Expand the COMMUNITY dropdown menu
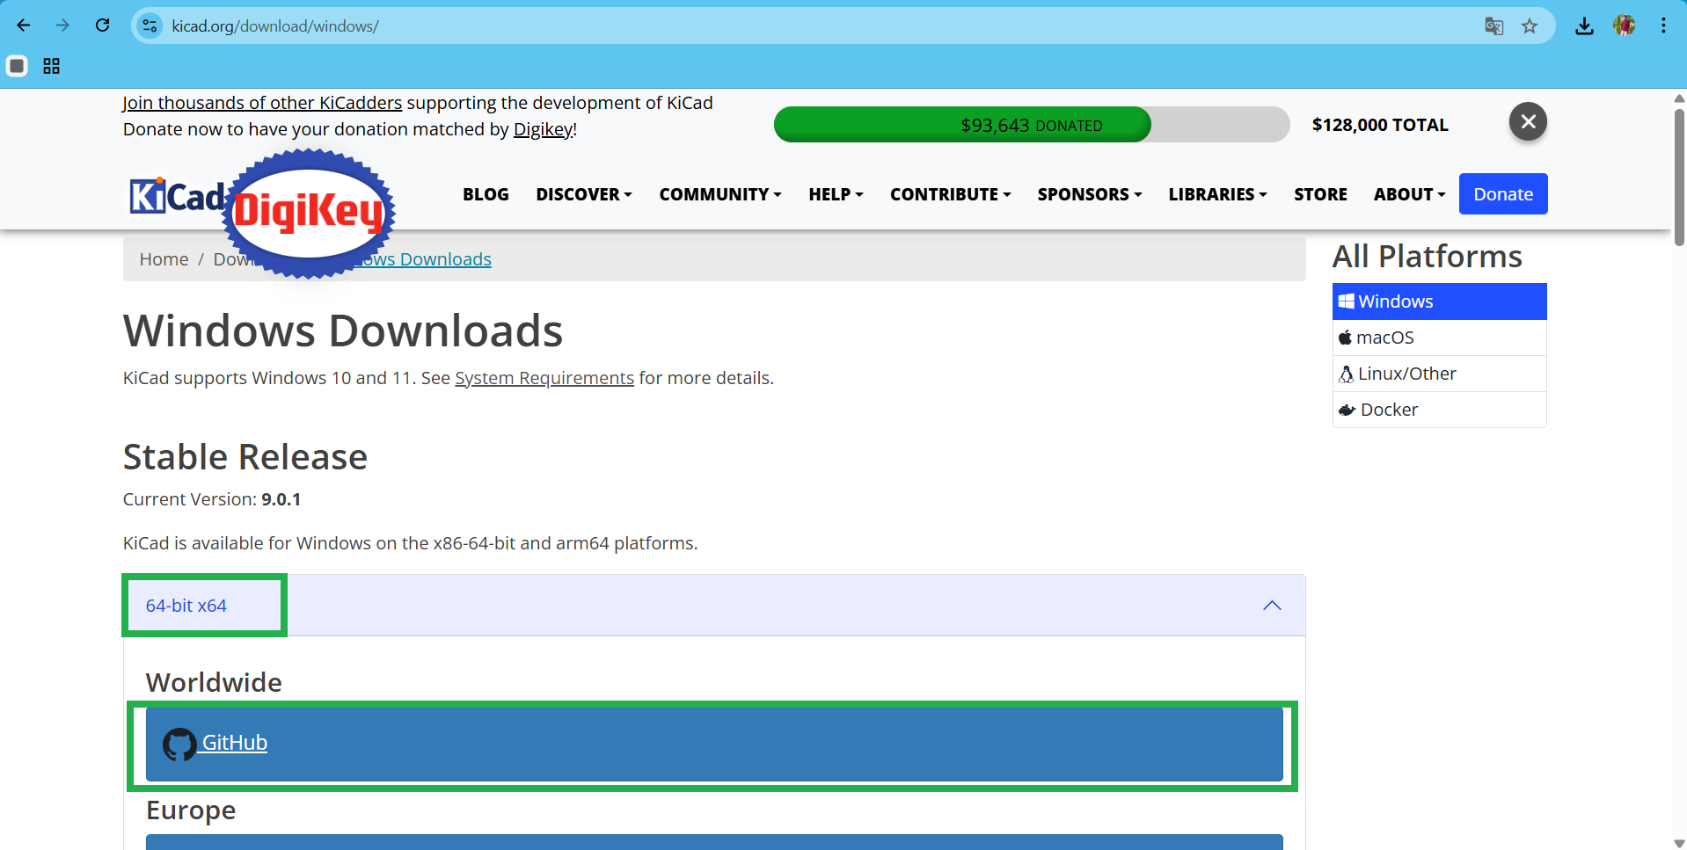Viewport: 1687px width, 850px height. 720,194
